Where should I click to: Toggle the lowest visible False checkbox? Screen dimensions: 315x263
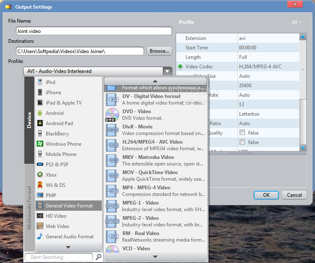click(x=242, y=142)
